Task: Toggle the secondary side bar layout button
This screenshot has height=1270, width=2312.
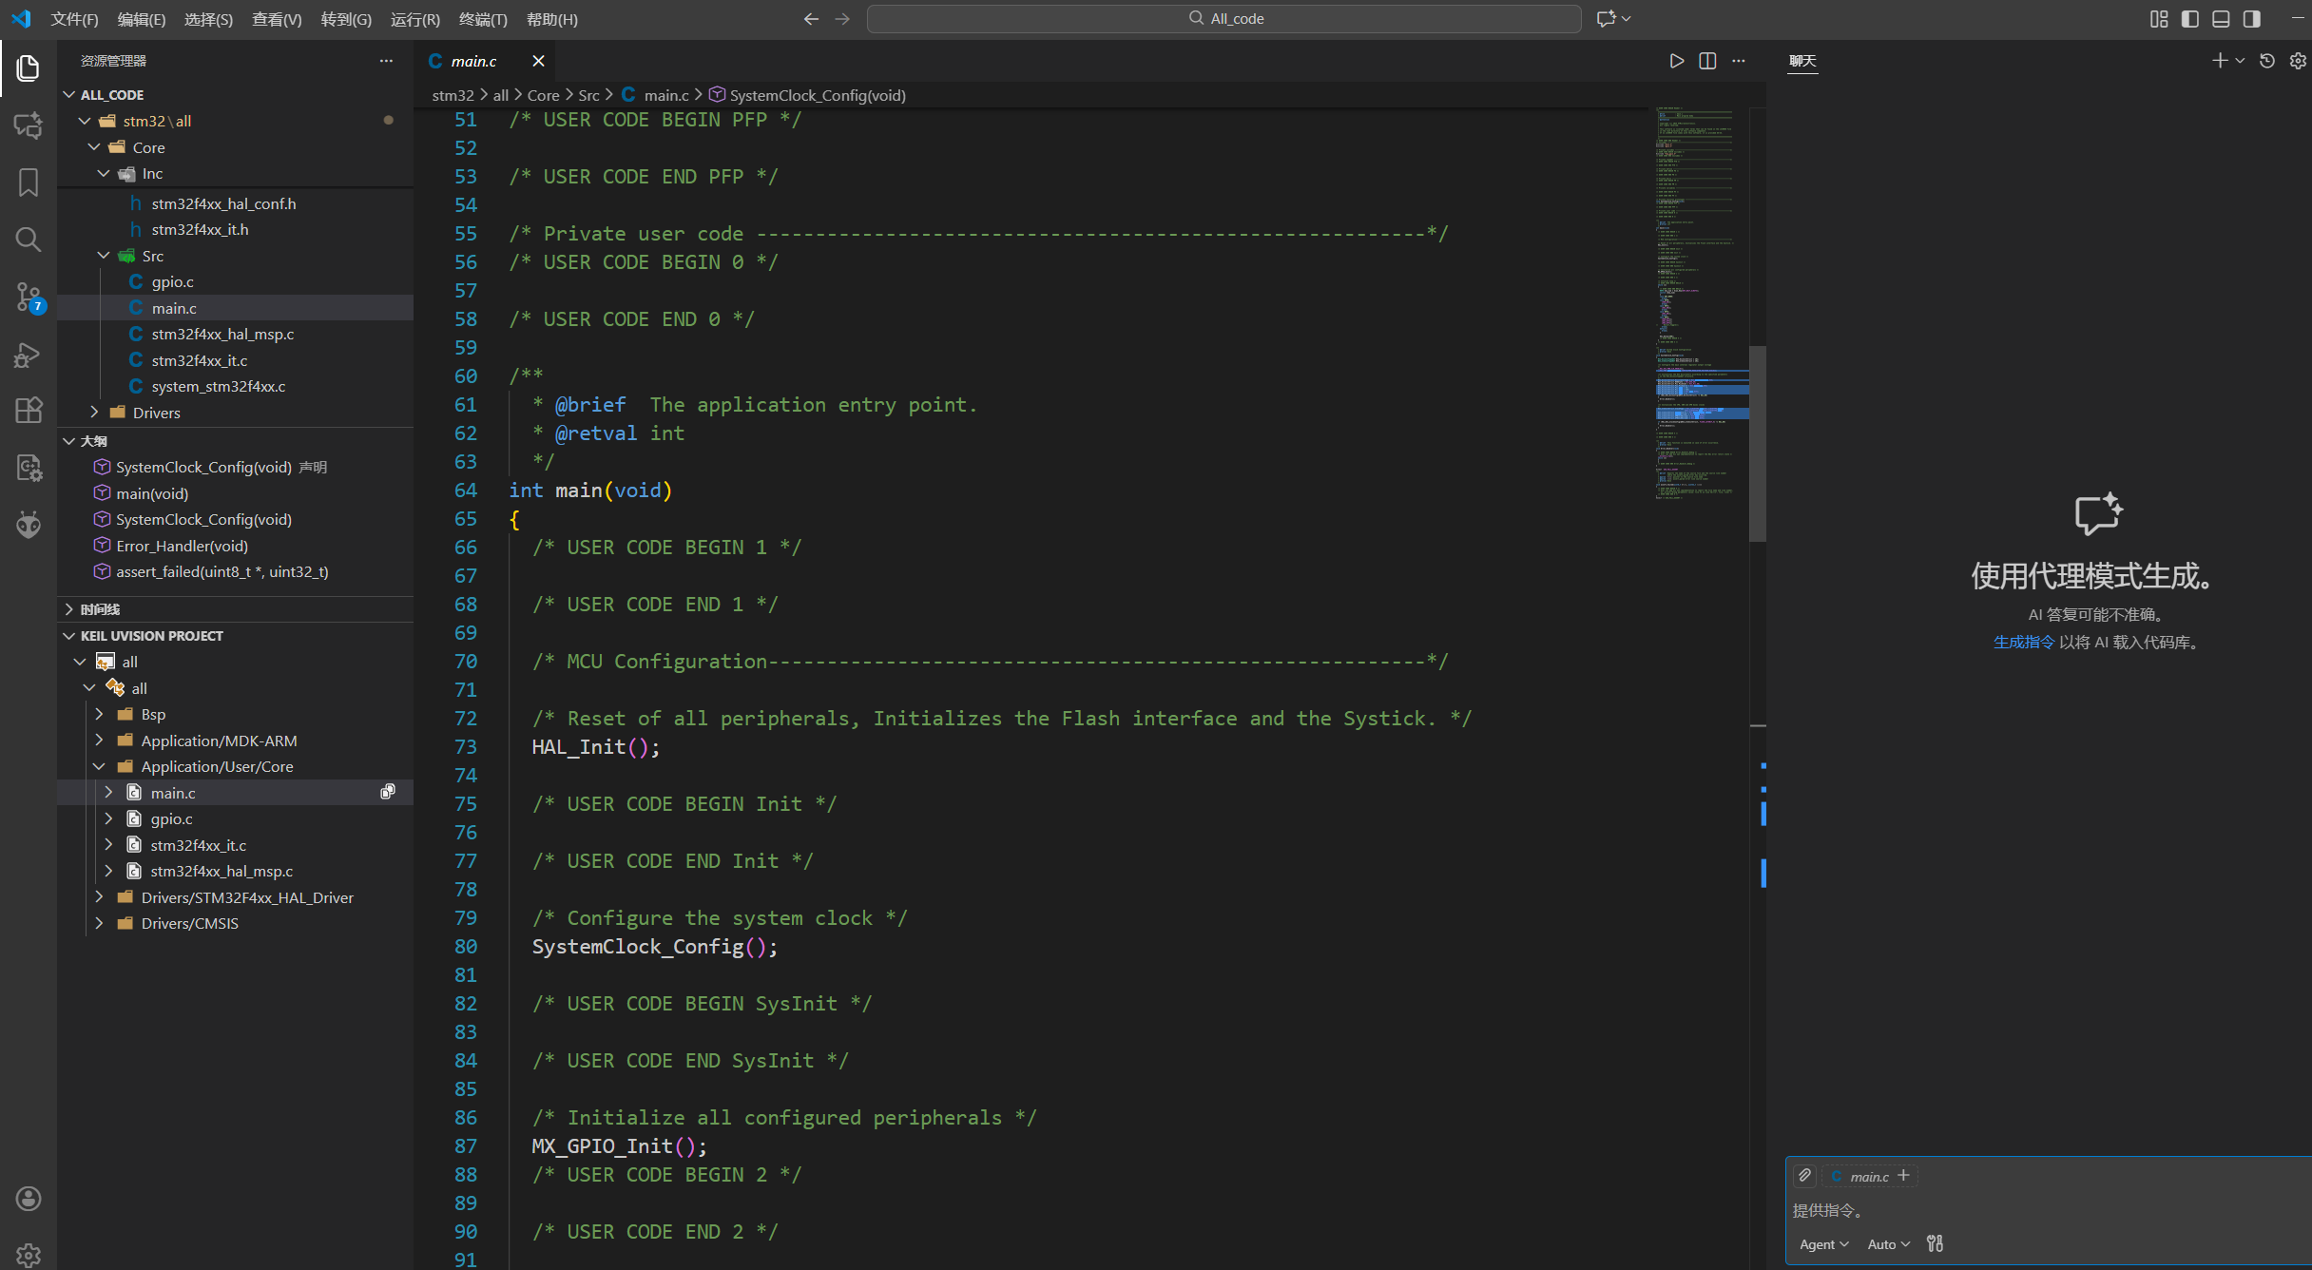Action: tap(2252, 19)
